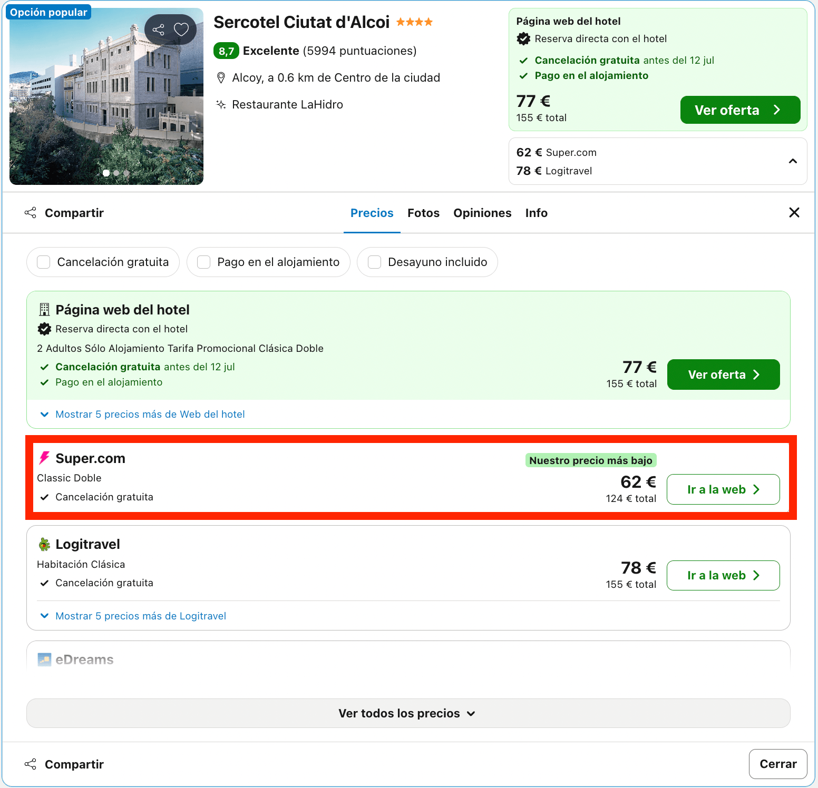This screenshot has width=818, height=788.
Task: Click the Opción popular badge
Action: (x=48, y=12)
